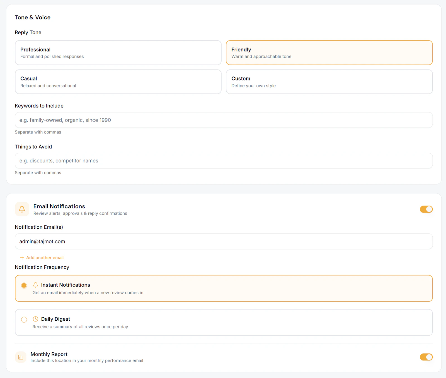Select the Daily Digest option card
The width and height of the screenshot is (446, 378).
click(223, 322)
